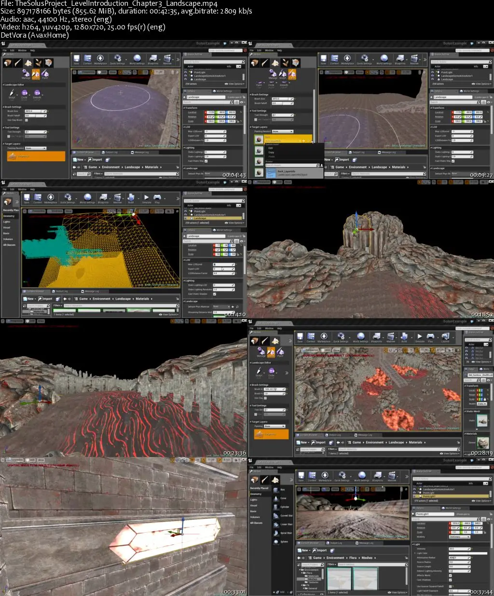494x596 pixels.
Task: Click Landscape breadcrumb in 00:04:43 frame
Action: tap(132, 167)
